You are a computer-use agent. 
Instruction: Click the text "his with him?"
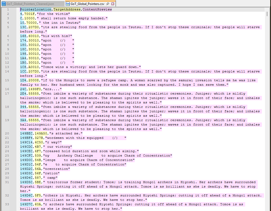coord(57,36)
